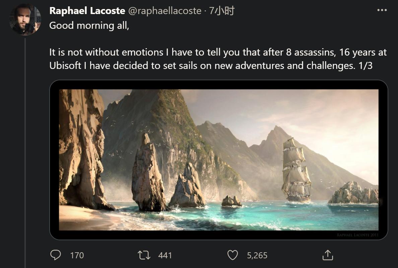The width and height of the screenshot is (398, 268).
Task: Click the vertical thread line below the avatar
Action: [x=25, y=151]
